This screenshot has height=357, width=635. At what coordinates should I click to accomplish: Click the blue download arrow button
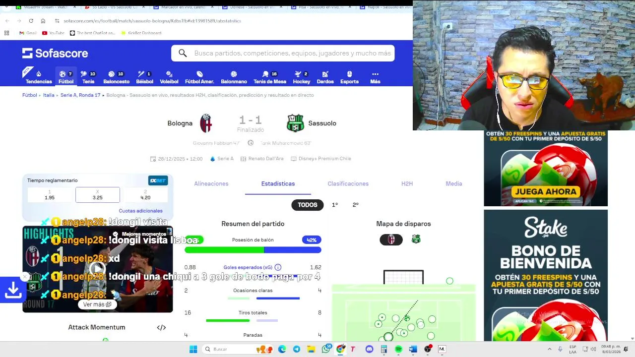[x=13, y=290]
